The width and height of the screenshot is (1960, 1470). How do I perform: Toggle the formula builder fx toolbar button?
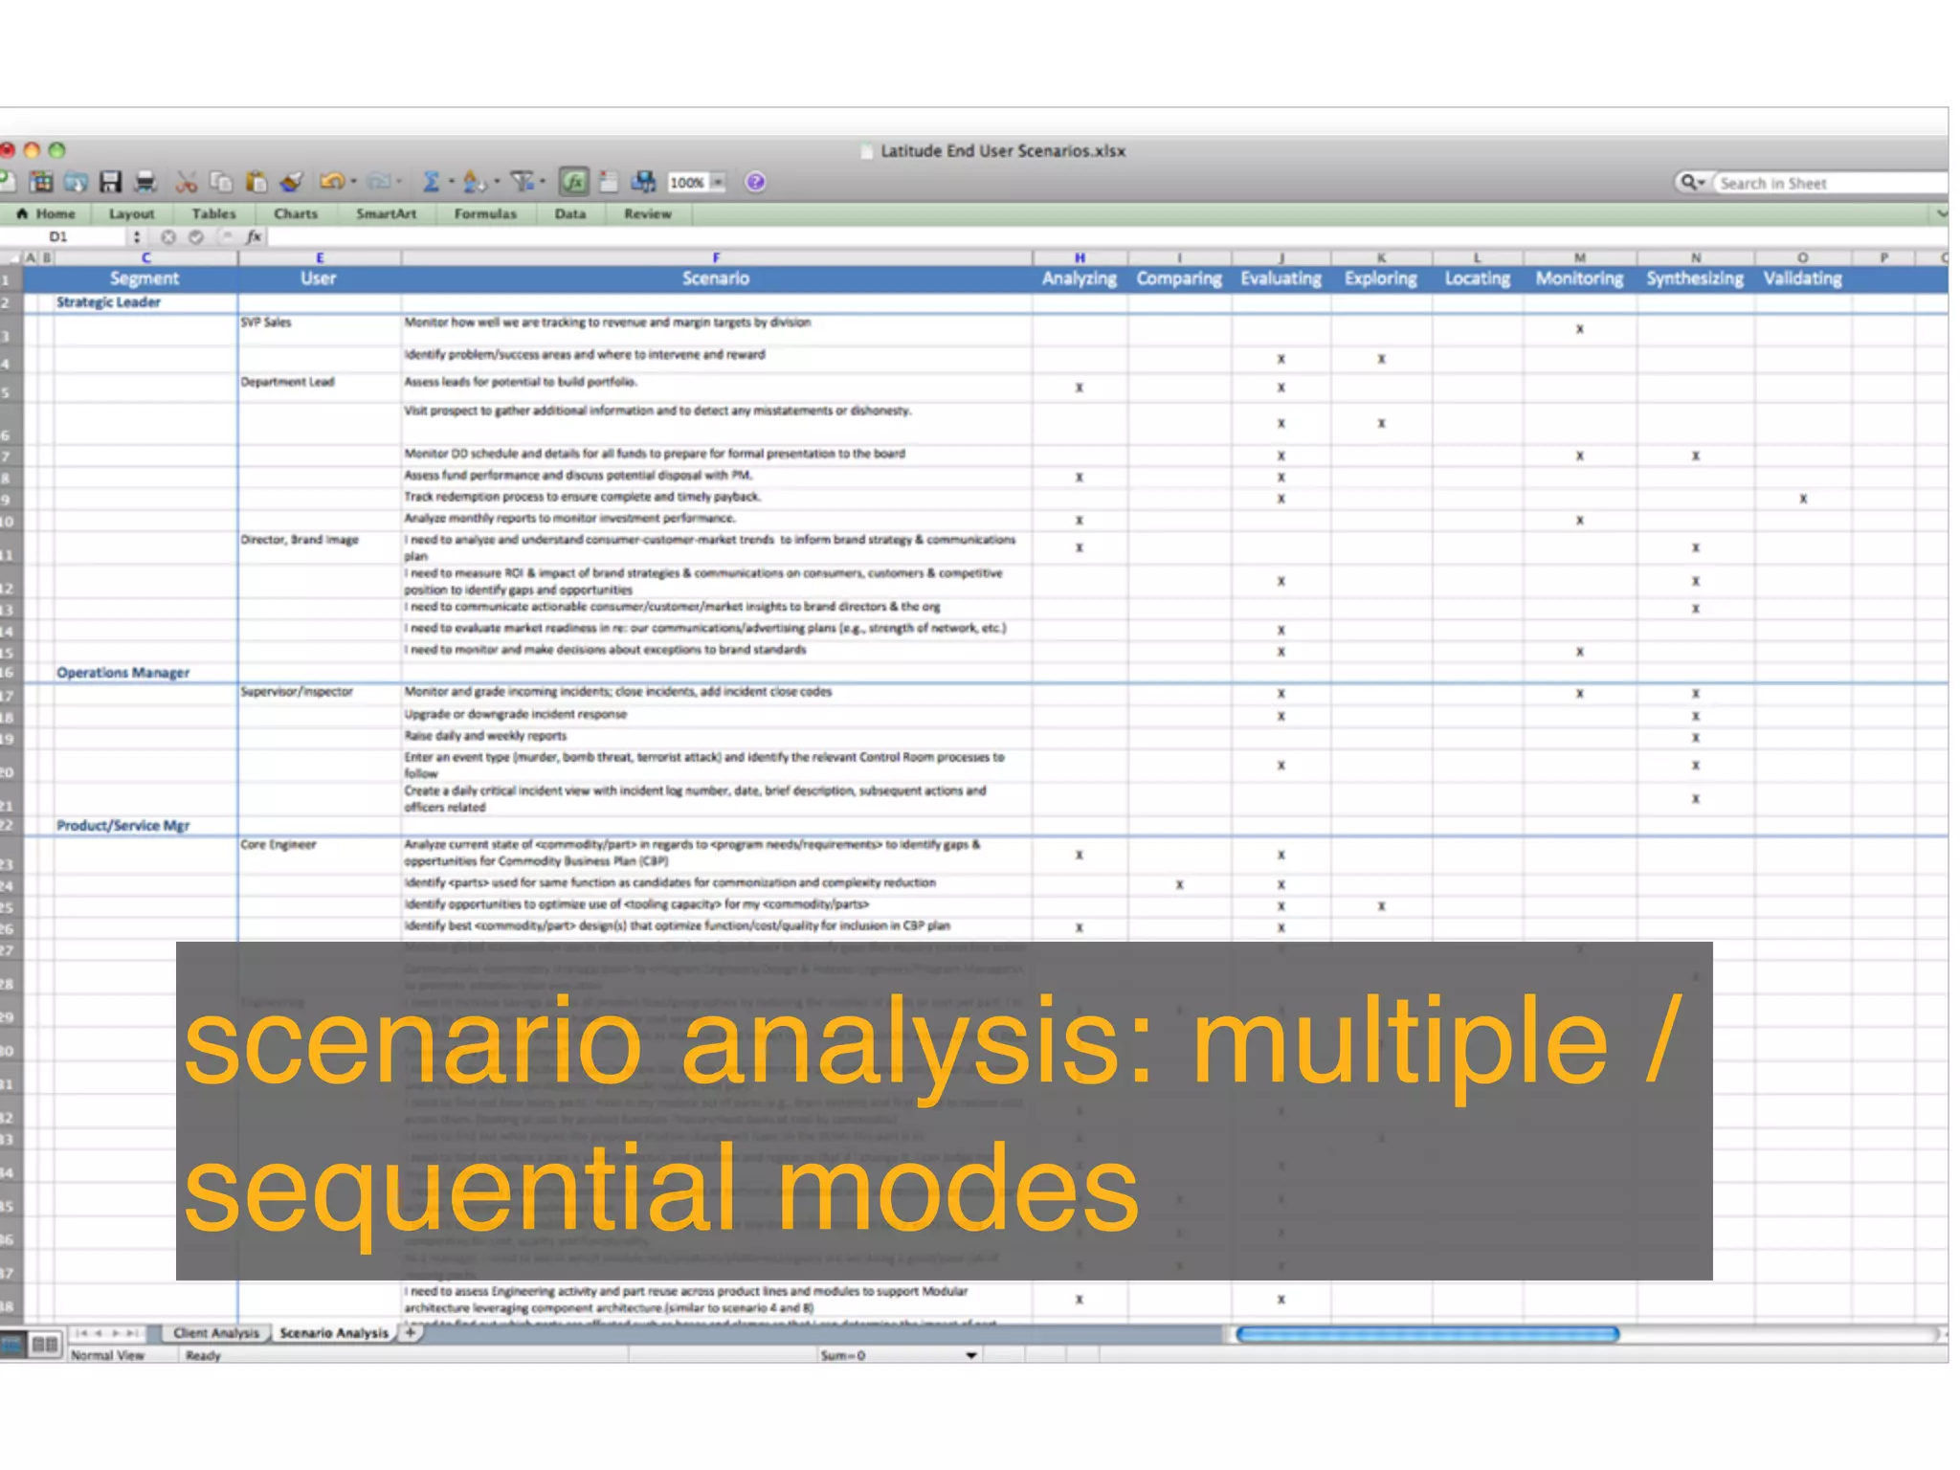coord(573,182)
